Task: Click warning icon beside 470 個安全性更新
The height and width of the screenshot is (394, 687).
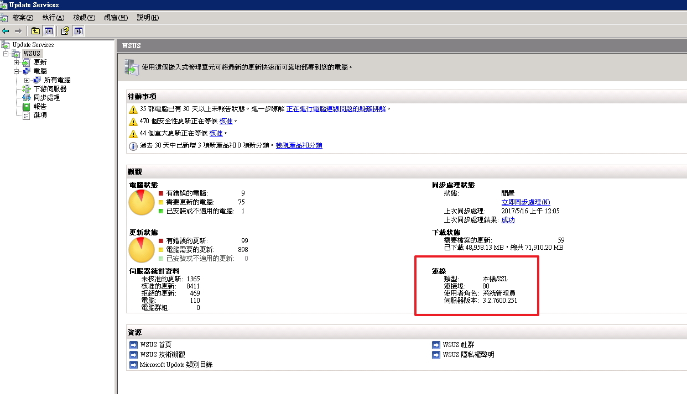Action: (133, 122)
